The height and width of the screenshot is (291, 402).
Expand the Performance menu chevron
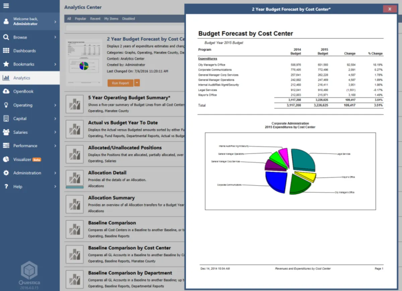[x=55, y=145]
